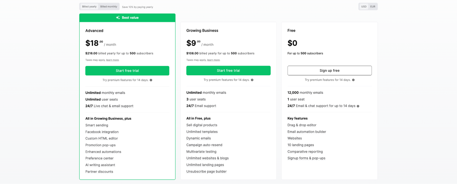Click Unlimited landing pages feature
The width and height of the screenshot is (457, 184).
[x=205, y=165]
